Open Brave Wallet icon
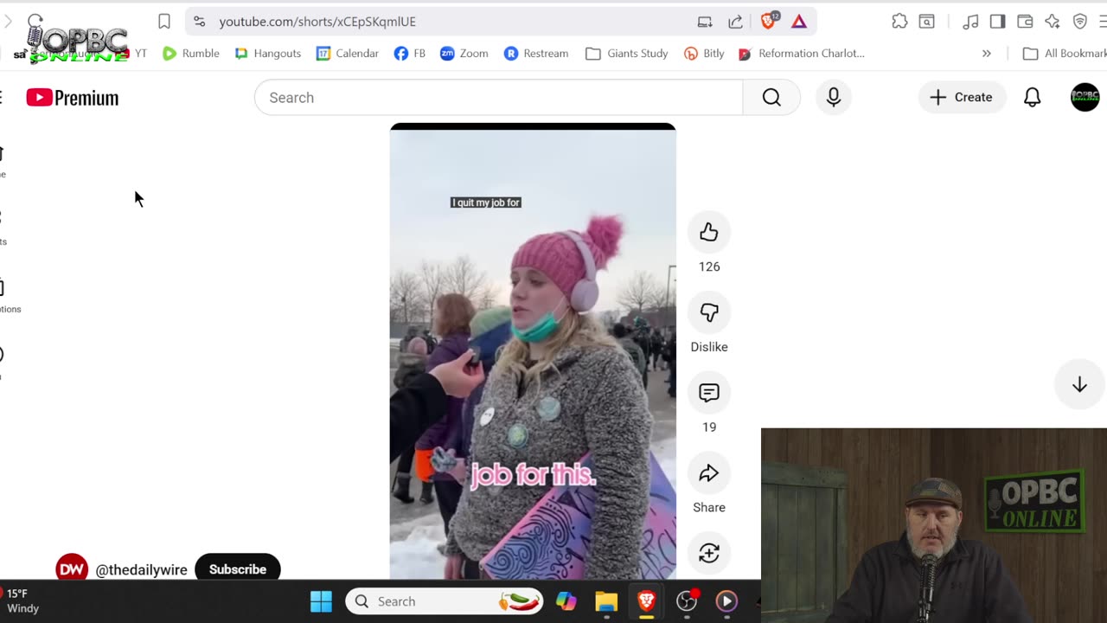The image size is (1107, 623). [x=1025, y=22]
